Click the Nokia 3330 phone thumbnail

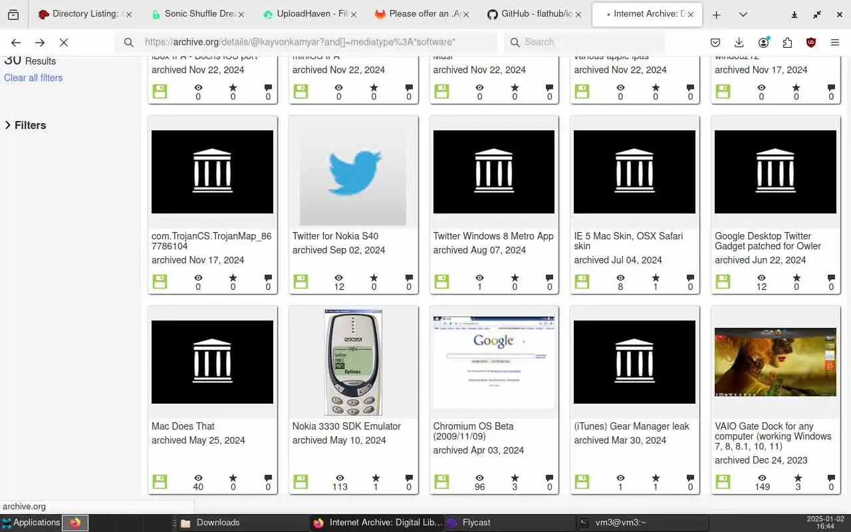[x=353, y=362]
